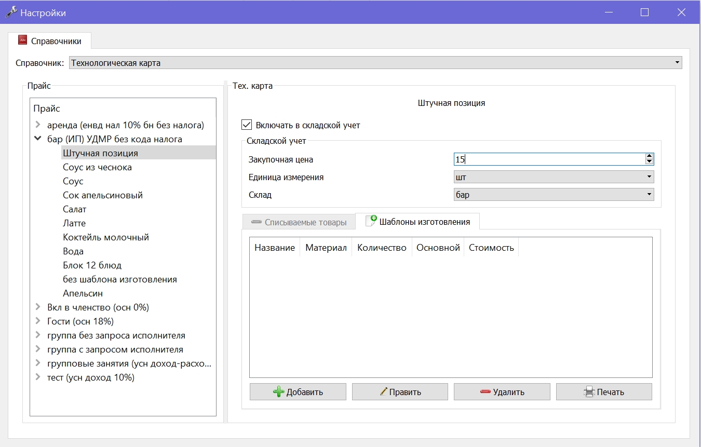Click the Закупочная цена input field
Image resolution: width=701 pixels, height=447 pixels.
549,159
